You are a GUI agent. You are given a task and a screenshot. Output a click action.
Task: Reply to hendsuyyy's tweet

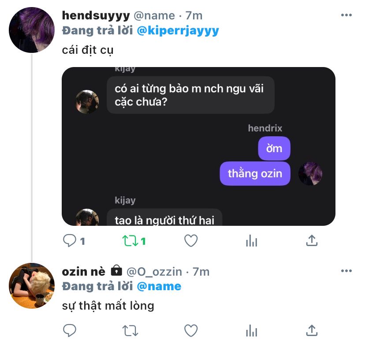click(x=70, y=241)
